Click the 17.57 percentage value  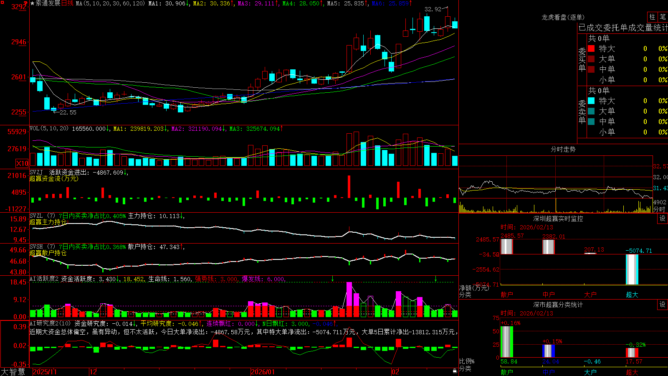point(634,361)
